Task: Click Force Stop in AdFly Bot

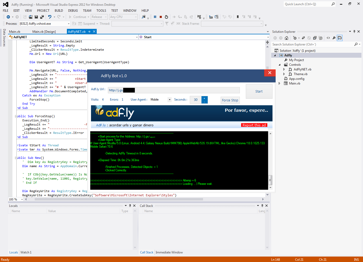Action: (x=230, y=100)
